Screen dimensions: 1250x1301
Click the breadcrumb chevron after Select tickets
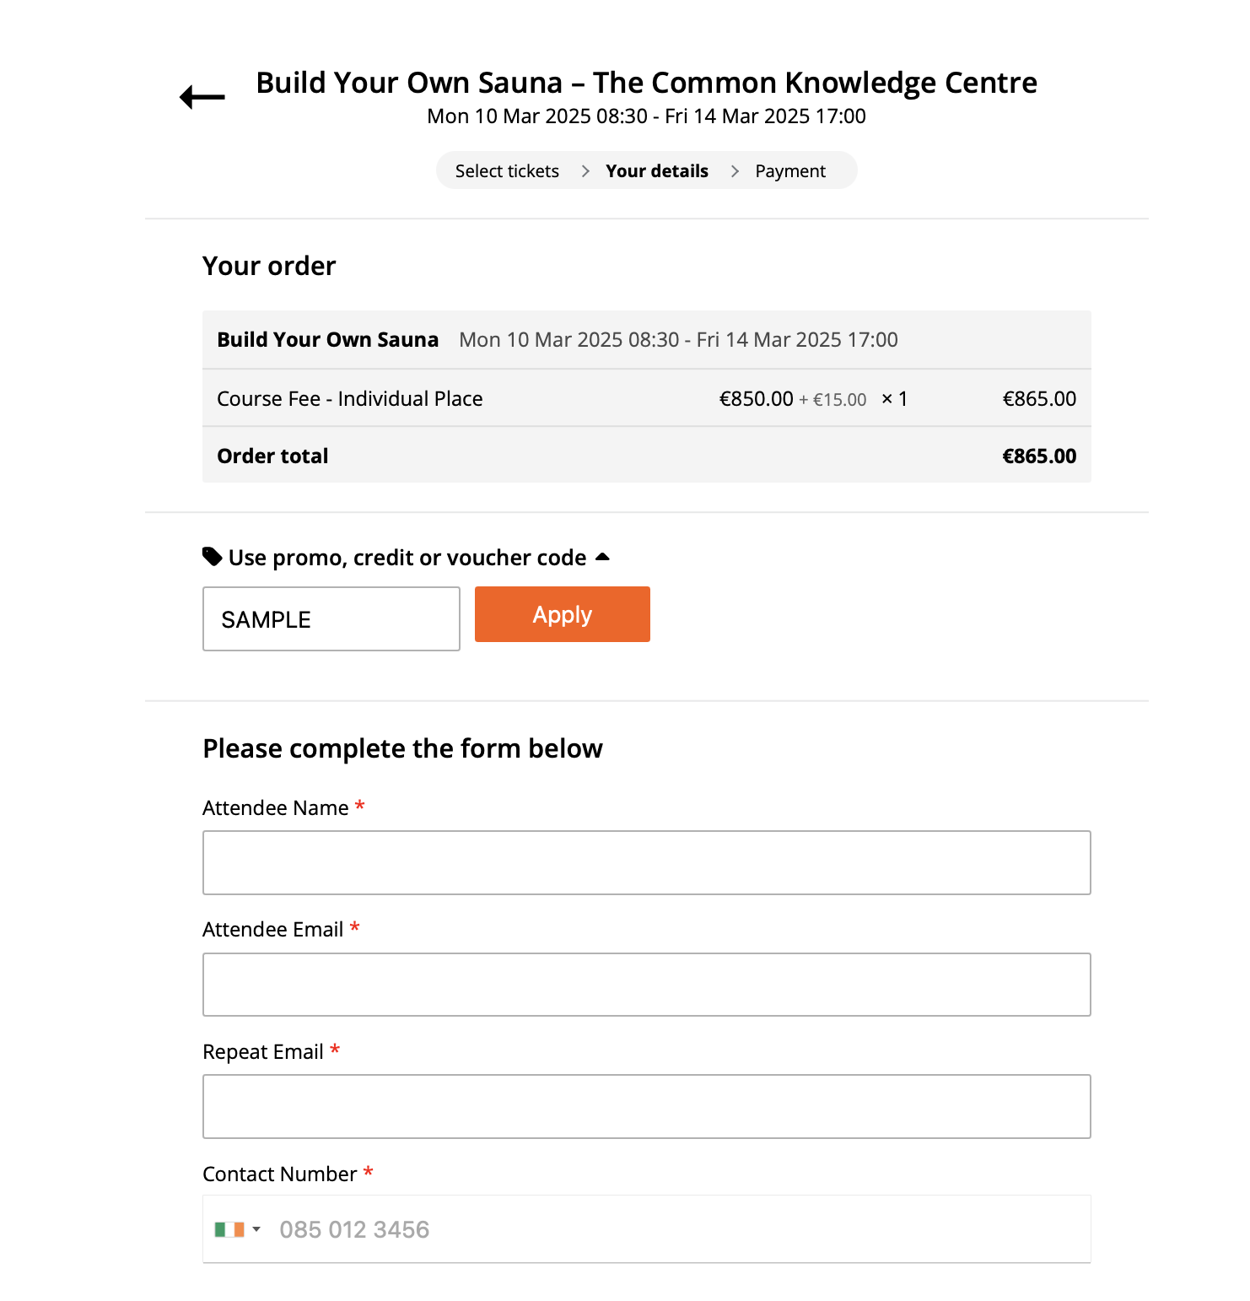pyautogui.click(x=585, y=171)
